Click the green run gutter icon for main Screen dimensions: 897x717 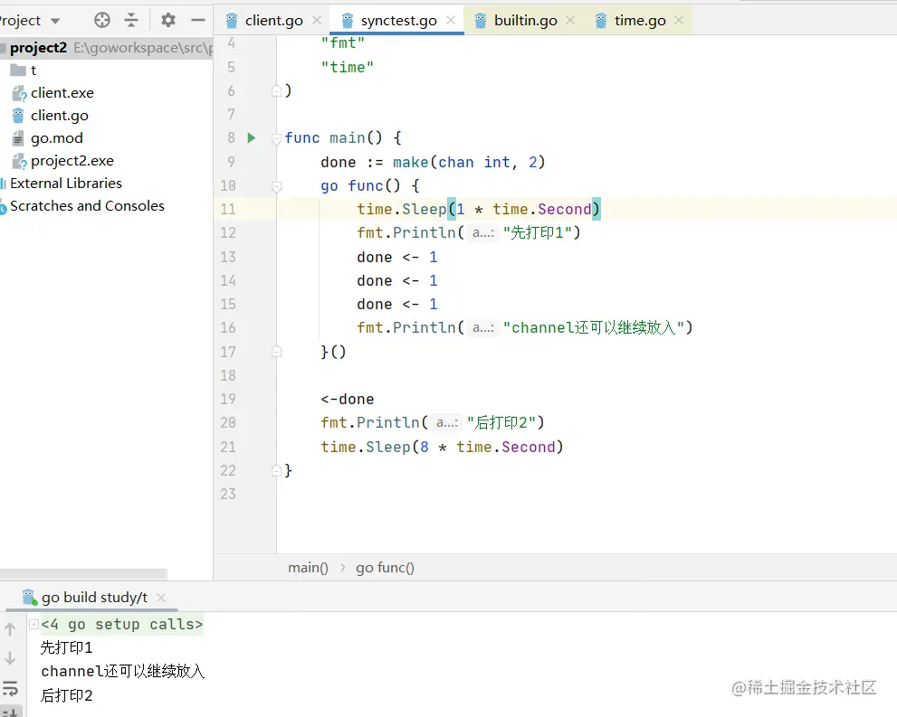[251, 137]
